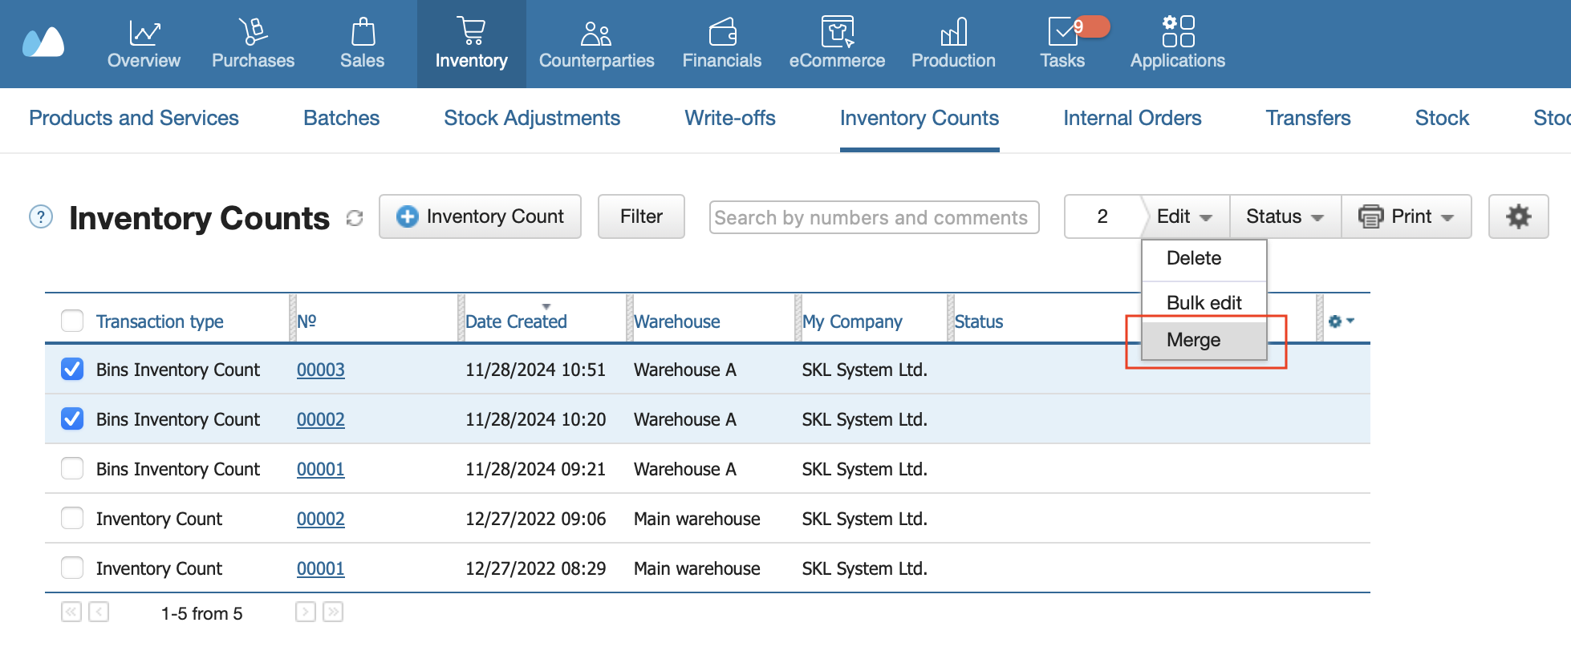The width and height of the screenshot is (1571, 659).
Task: Switch to Batches tab
Action: pyautogui.click(x=342, y=119)
